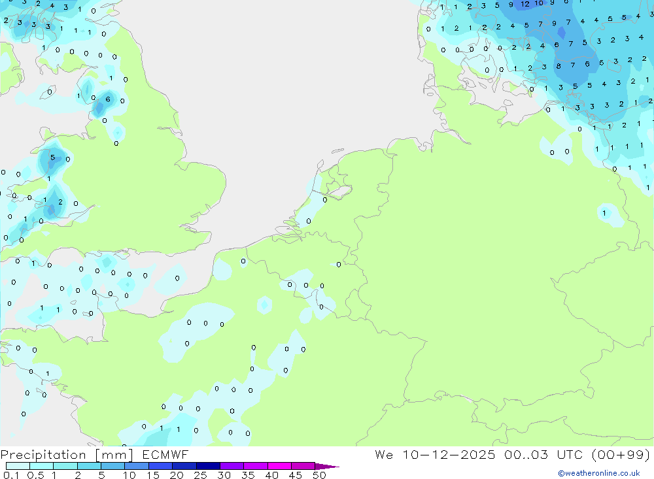Click the legend label '35'
The width and height of the screenshot is (654, 479).
[248, 475]
